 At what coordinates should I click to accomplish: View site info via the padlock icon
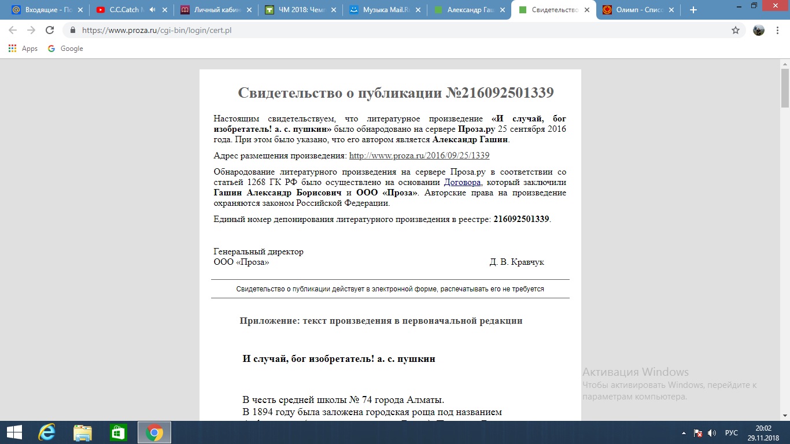coord(73,30)
